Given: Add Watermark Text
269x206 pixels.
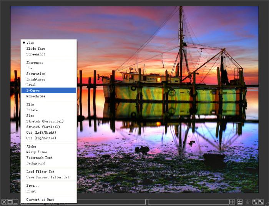Looking at the screenshot, I should tap(48, 158).
